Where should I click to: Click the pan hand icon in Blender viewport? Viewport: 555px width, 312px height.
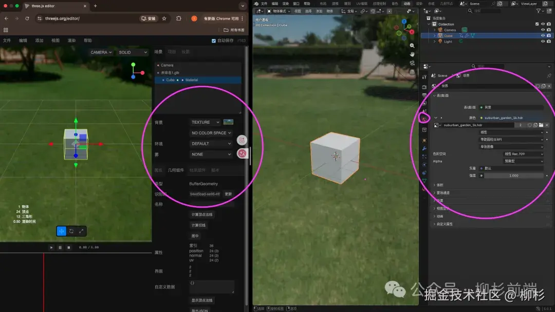(412, 54)
